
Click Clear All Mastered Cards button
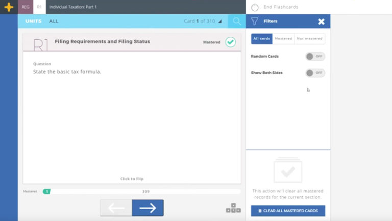[288, 211]
